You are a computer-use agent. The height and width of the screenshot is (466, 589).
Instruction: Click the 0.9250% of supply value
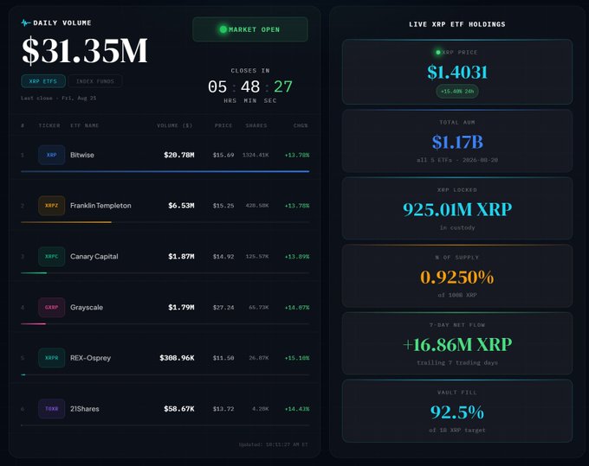coord(457,277)
